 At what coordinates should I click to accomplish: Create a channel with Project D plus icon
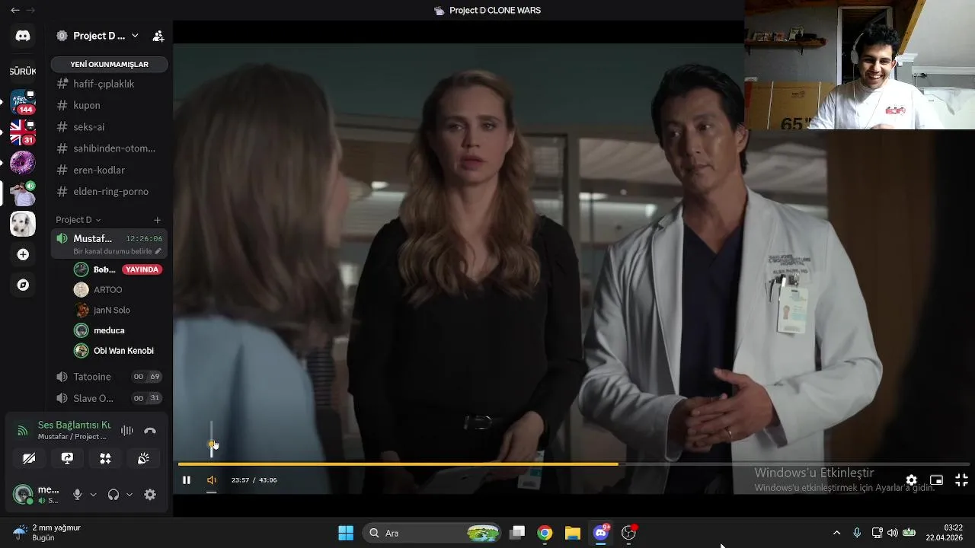[157, 220]
